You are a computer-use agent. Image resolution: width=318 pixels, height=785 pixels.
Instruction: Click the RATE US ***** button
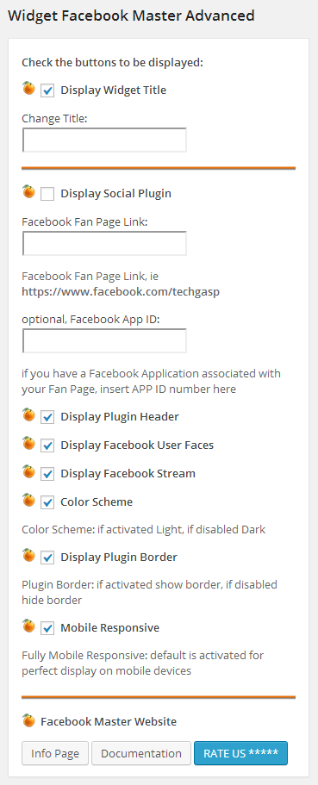point(241,753)
